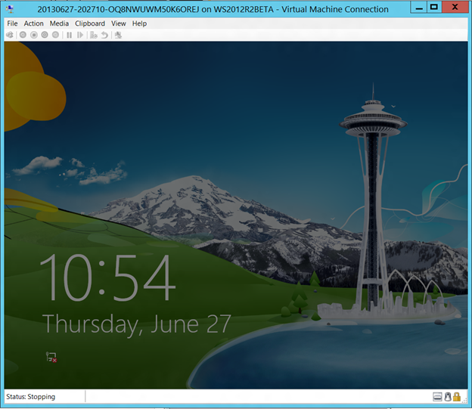The image size is (472, 409).
Task: Toggle enhanced session mode in the toolbar
Action: [x=118, y=35]
